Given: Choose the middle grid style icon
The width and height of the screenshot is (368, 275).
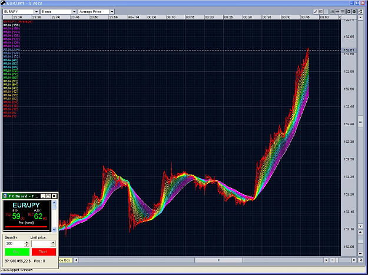Looking at the screenshot, I should click(337, 12).
